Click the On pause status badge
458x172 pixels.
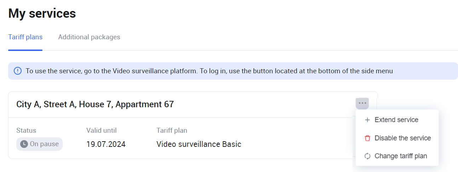(x=40, y=144)
